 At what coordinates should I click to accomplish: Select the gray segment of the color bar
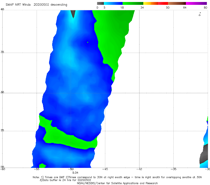pyautogui.click(x=100, y=3)
